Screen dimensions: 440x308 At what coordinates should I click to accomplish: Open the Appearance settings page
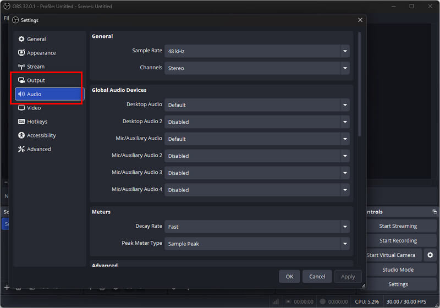tap(50, 53)
